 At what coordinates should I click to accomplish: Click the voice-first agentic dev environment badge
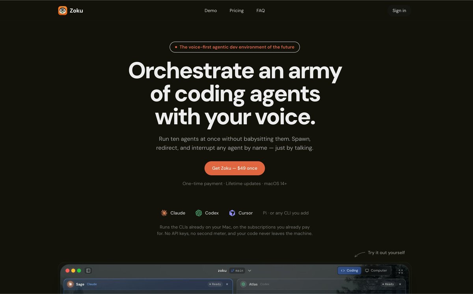pyautogui.click(x=235, y=47)
